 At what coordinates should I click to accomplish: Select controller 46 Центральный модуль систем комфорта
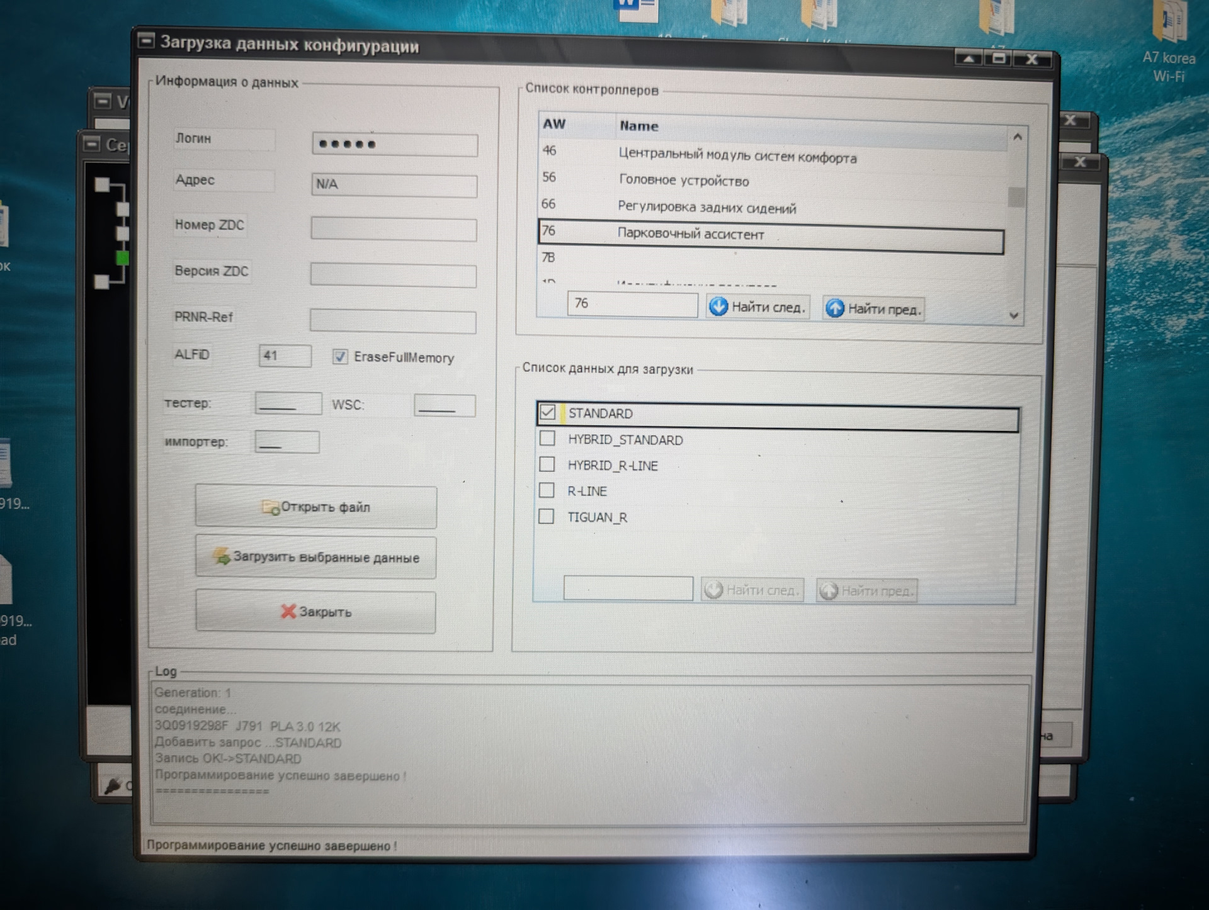coord(737,155)
